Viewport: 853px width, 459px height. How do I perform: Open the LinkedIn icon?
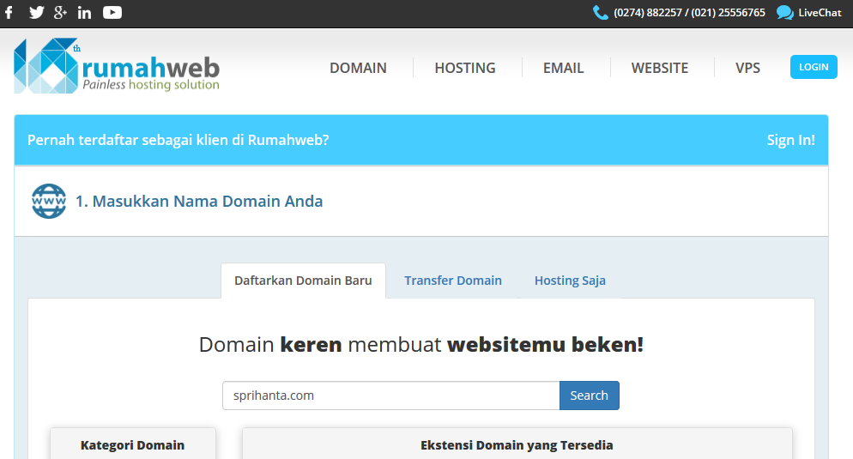(84, 13)
